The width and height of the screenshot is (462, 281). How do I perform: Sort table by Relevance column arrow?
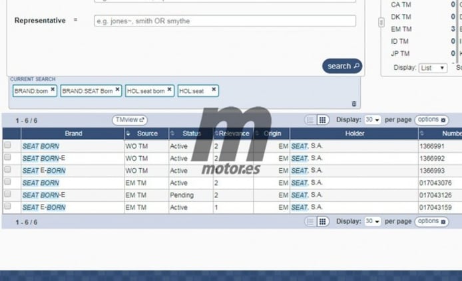point(216,134)
